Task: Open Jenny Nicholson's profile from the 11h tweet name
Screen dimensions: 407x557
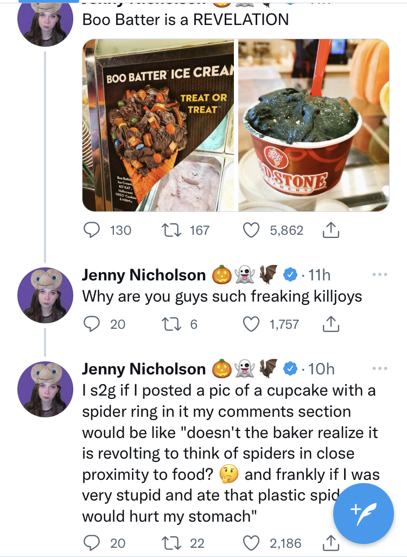Action: 144,275
